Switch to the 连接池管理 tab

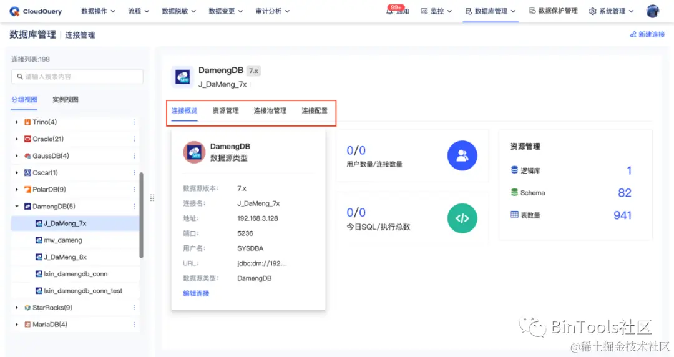coord(270,110)
